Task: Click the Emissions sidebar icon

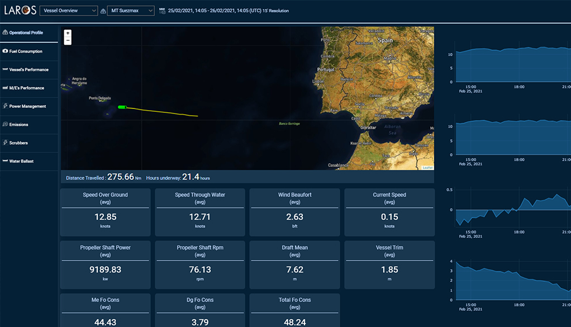Action: pyautogui.click(x=5, y=125)
